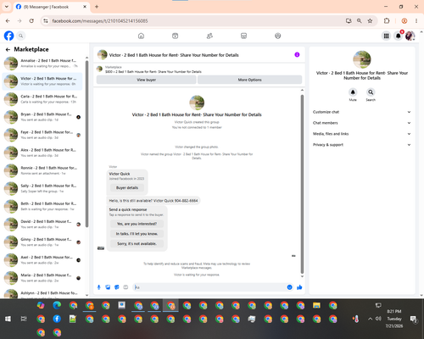424x339 pixels.
Task: Open the Facebook home logo
Action: [8, 36]
